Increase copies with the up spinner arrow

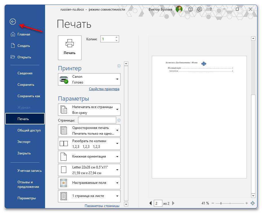pos(117,37)
